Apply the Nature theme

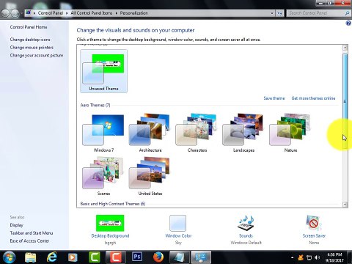pyautogui.click(x=290, y=133)
